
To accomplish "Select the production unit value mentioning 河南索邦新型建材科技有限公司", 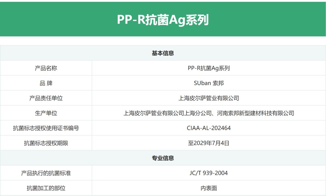I will tap(209, 113).
